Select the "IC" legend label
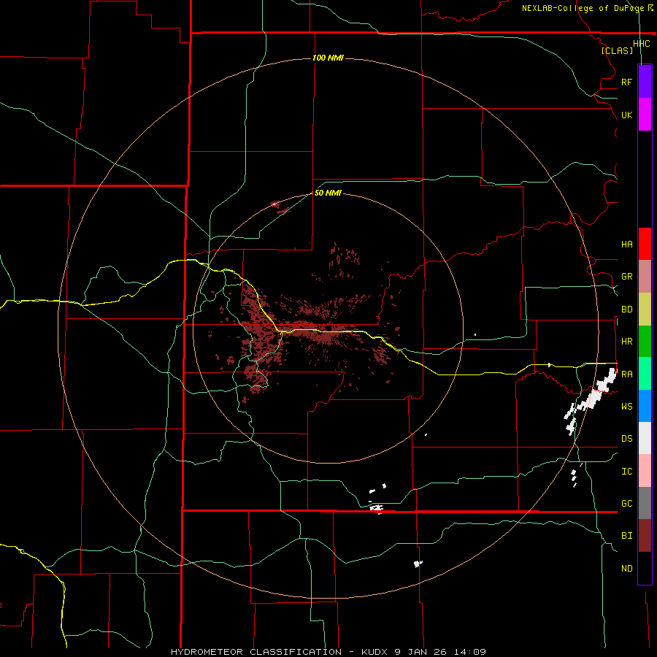657x657 pixels. point(626,472)
